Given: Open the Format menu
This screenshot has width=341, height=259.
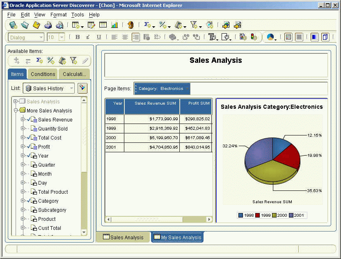Looking at the screenshot, I should [x=58, y=15].
